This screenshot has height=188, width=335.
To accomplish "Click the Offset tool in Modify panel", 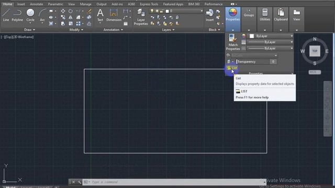I will pos(89,23).
